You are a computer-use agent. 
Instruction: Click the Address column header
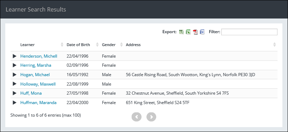(133, 45)
